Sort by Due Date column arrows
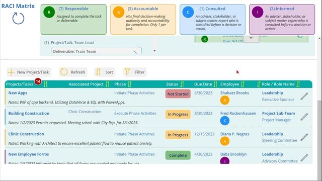This screenshot has height=181, width=322. coord(215,84)
